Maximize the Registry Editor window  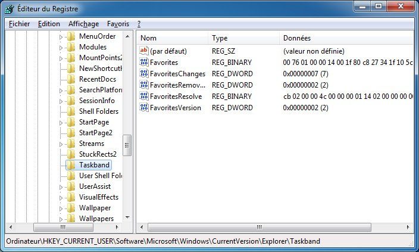point(379,6)
